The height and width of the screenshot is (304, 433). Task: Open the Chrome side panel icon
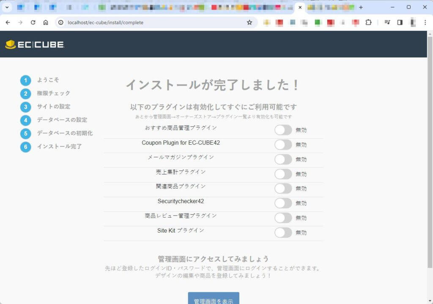coord(400,22)
